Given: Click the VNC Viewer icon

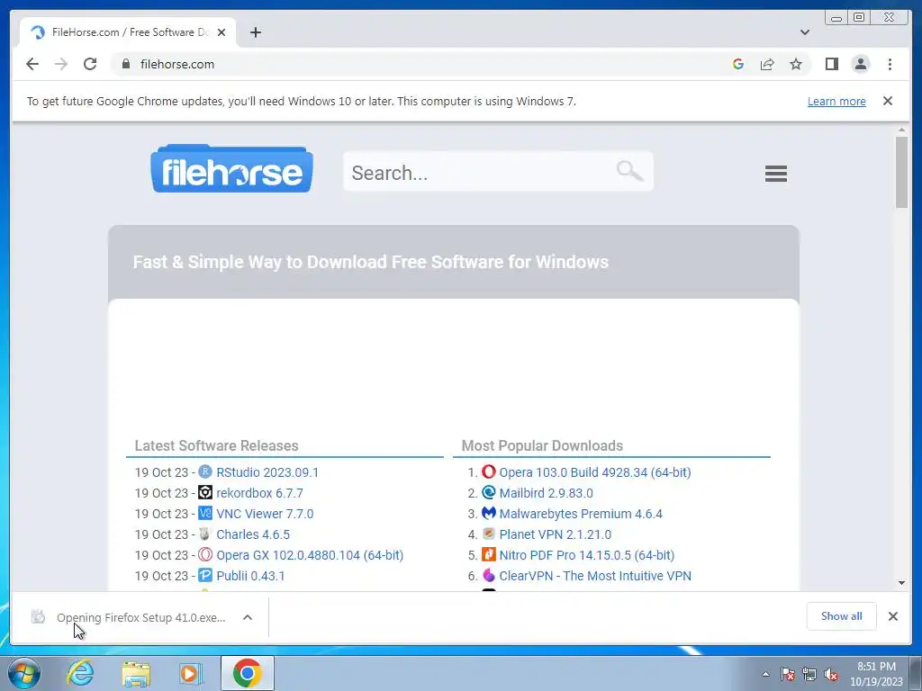Looking at the screenshot, I should coord(204,513).
